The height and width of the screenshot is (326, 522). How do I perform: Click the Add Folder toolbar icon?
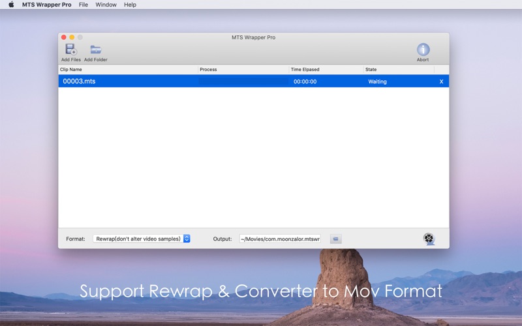click(x=95, y=50)
